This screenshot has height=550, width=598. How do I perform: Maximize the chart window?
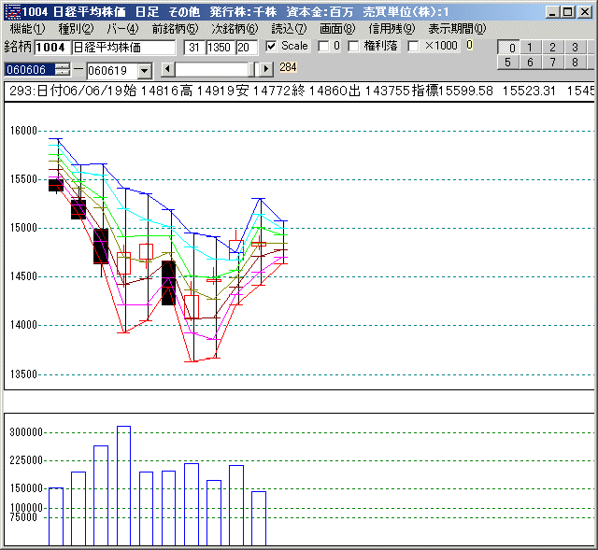click(x=567, y=12)
